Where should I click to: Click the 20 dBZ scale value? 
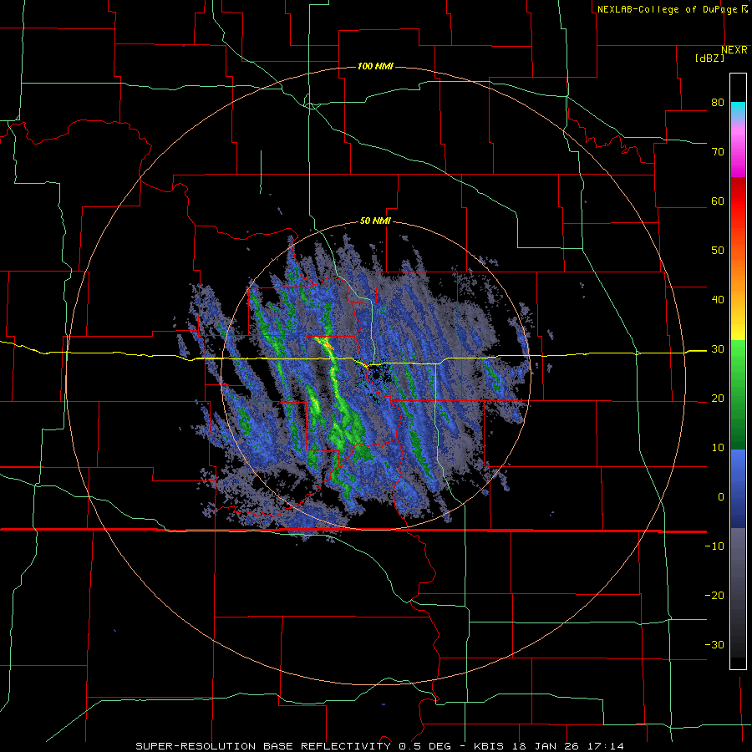click(x=718, y=398)
